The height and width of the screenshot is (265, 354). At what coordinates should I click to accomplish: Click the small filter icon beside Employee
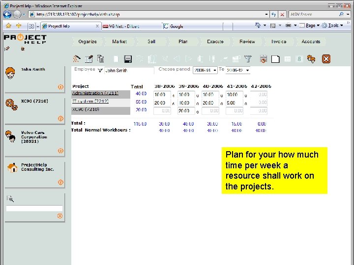point(100,70)
